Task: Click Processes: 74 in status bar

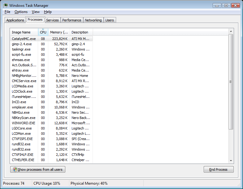Action: click(14, 183)
